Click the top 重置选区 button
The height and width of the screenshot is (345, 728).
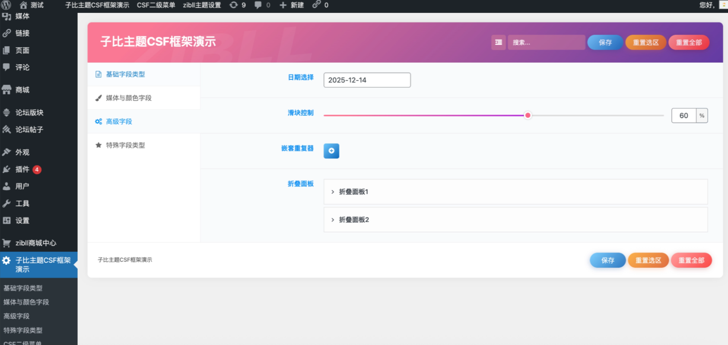646,42
